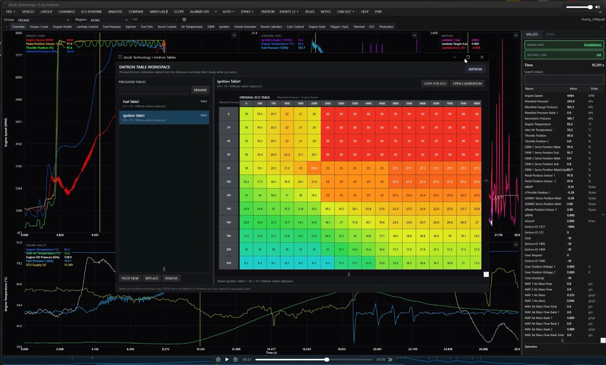Screen dimensions: 606x365
Task: Switch to the Protection tab
Action: tap(386, 27)
